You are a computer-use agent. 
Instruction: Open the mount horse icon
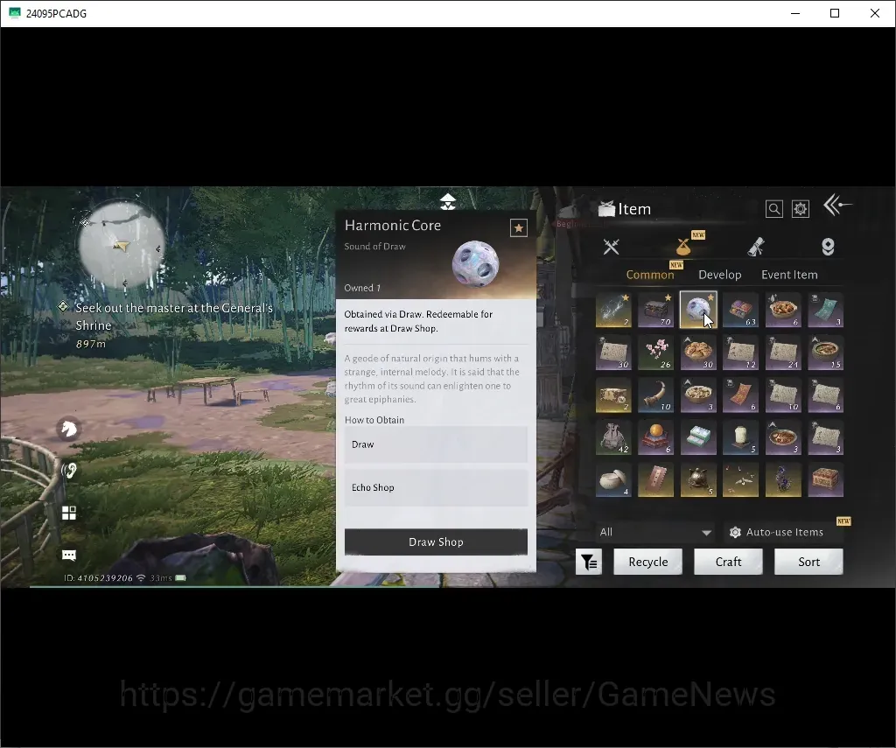69,428
